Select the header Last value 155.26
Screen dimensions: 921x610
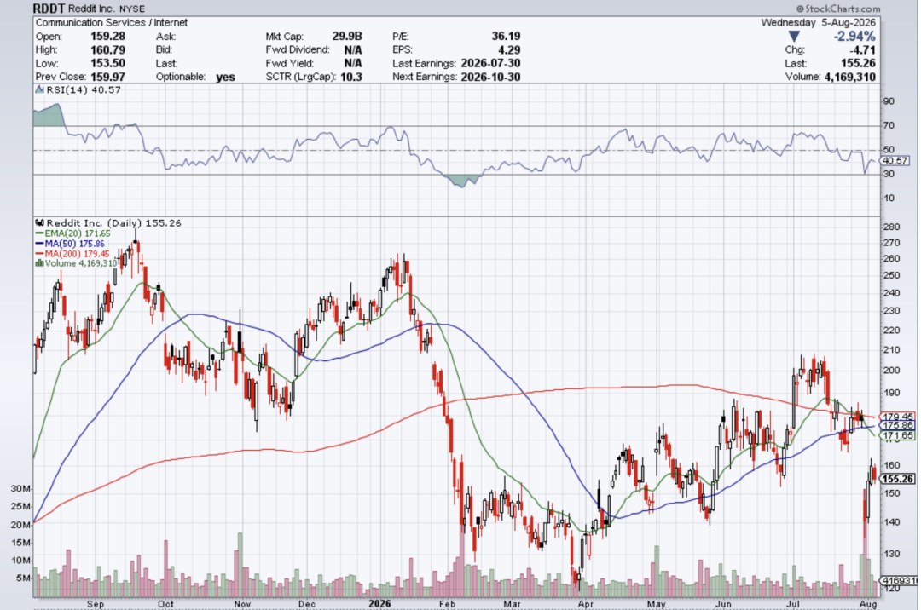[858, 63]
